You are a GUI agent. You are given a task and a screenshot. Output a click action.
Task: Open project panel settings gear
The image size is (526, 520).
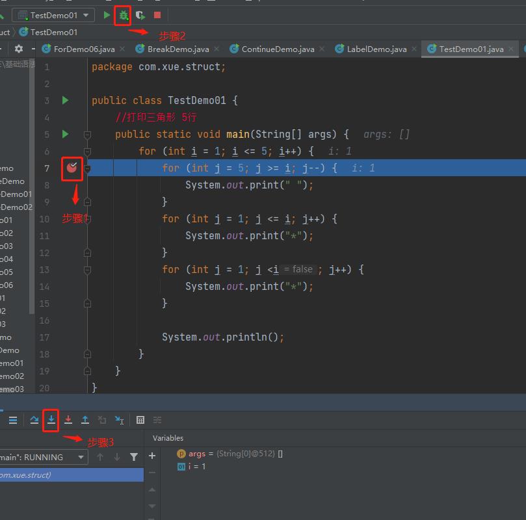(x=19, y=49)
